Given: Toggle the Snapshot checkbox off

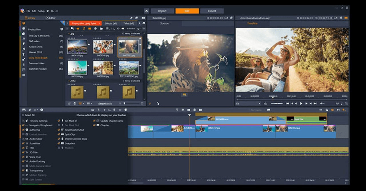Looking at the screenshot, I should click(x=59, y=143).
